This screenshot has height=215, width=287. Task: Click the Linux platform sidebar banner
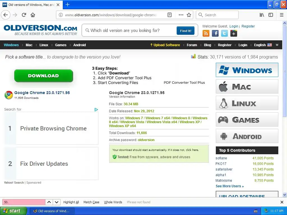click(247, 103)
